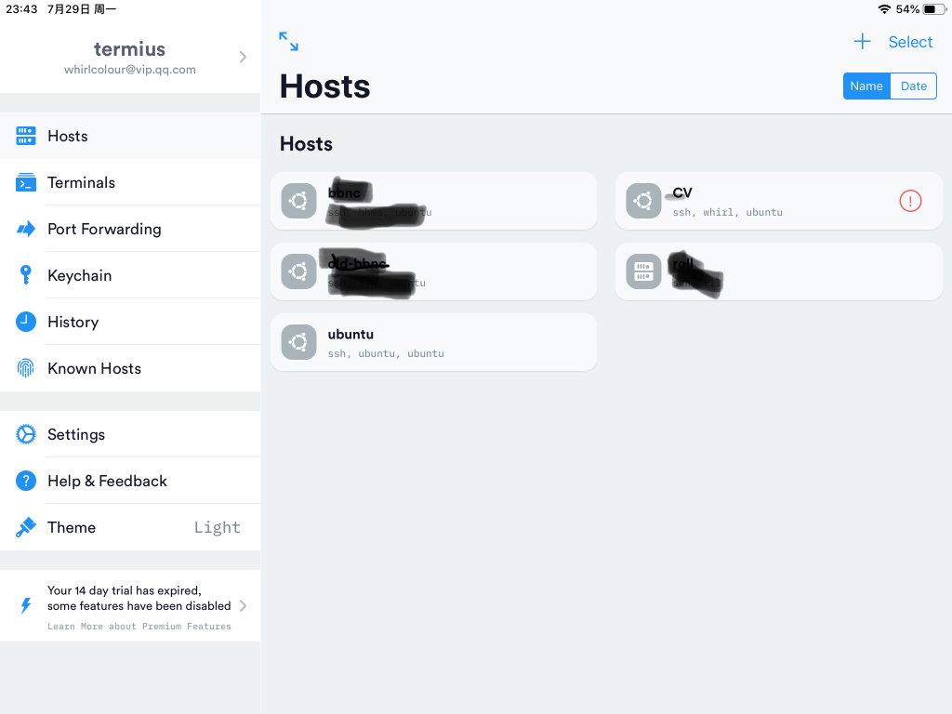Viewport: 952px width, 714px height.
Task: Expand the termius account chevron
Action: click(x=243, y=57)
